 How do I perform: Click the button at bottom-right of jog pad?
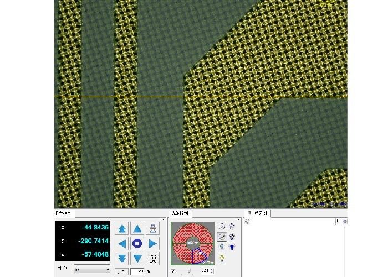coord(152,258)
